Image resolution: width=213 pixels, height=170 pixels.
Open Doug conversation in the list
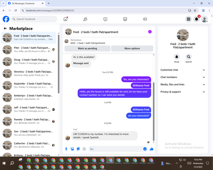pos(29,62)
